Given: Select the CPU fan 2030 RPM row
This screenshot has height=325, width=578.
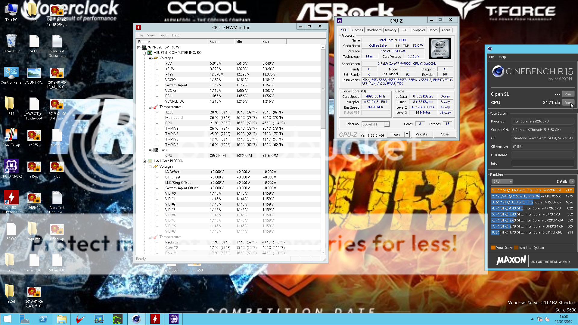Looking at the screenshot, I should tap(228, 156).
